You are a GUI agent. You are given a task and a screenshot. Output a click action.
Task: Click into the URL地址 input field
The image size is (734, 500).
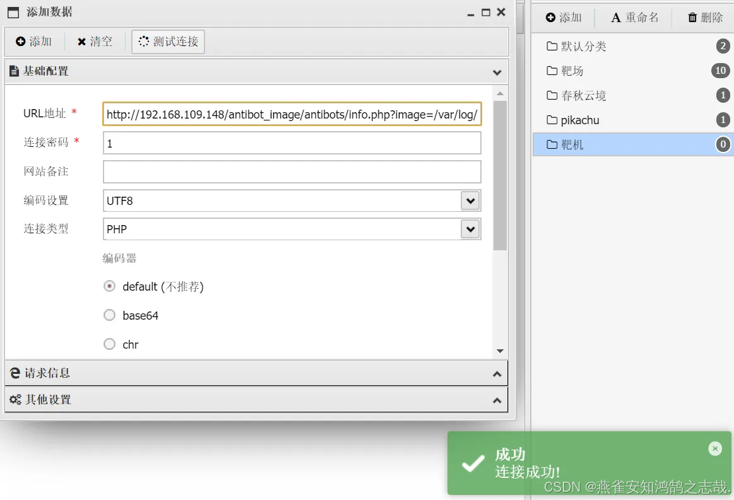[x=292, y=114]
